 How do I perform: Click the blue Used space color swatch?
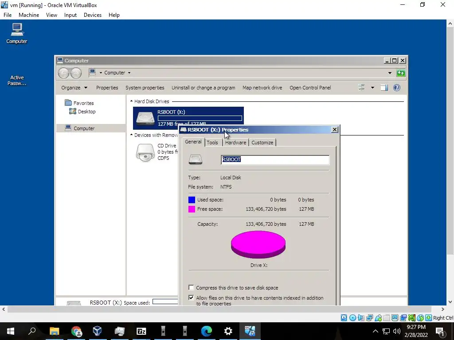point(192,200)
